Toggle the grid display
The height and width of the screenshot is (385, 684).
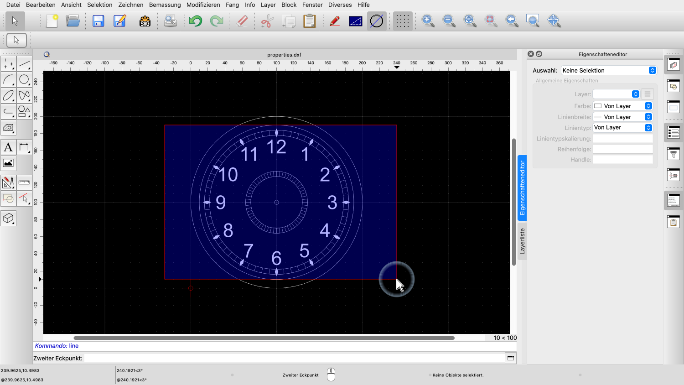(x=402, y=21)
